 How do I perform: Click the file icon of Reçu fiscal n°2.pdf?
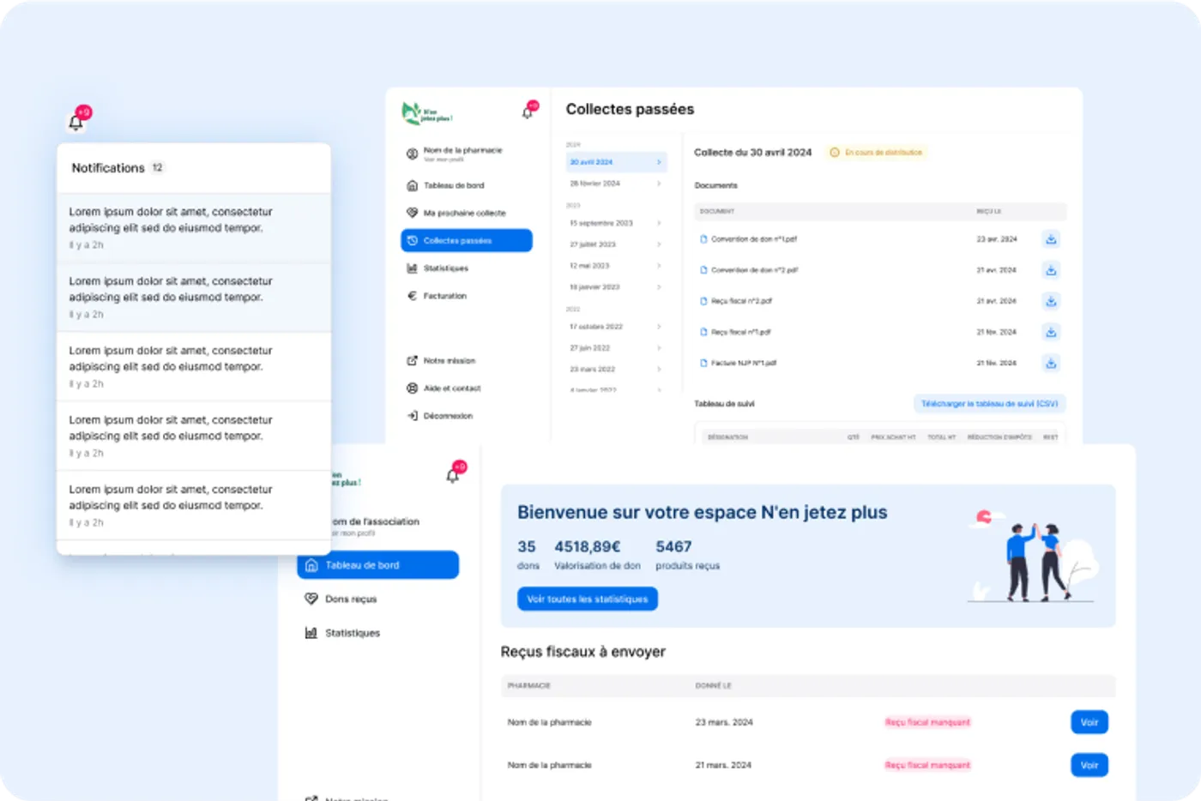703,301
